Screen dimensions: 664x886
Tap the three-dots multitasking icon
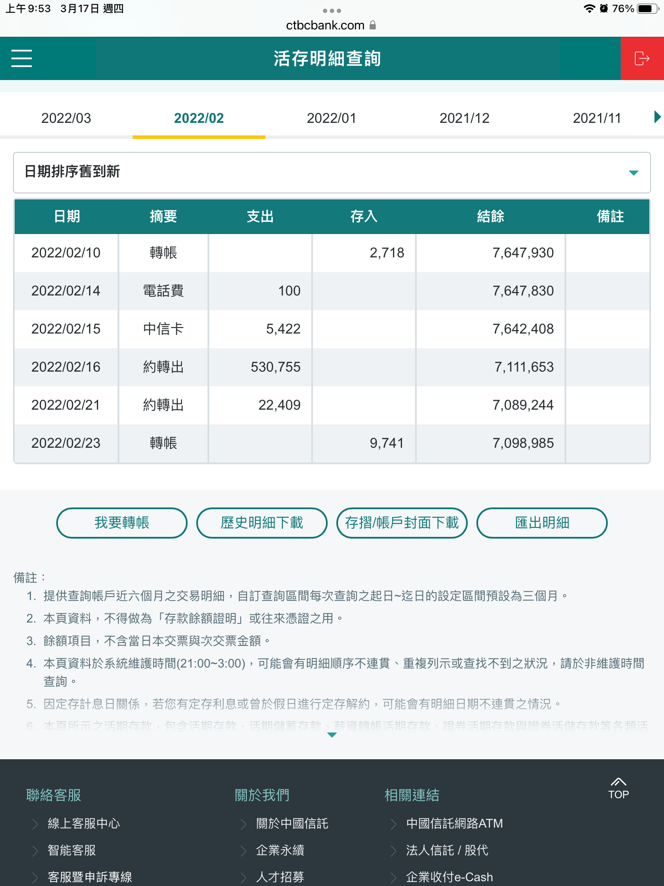tap(332, 10)
